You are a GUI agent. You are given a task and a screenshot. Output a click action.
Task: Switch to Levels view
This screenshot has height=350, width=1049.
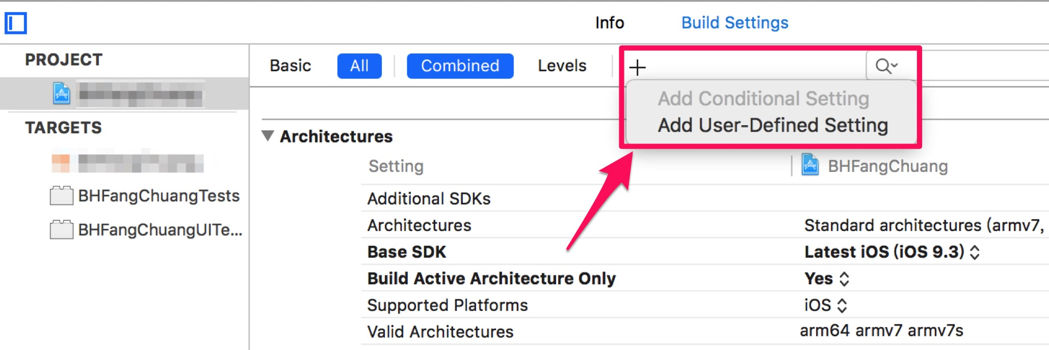(x=562, y=66)
